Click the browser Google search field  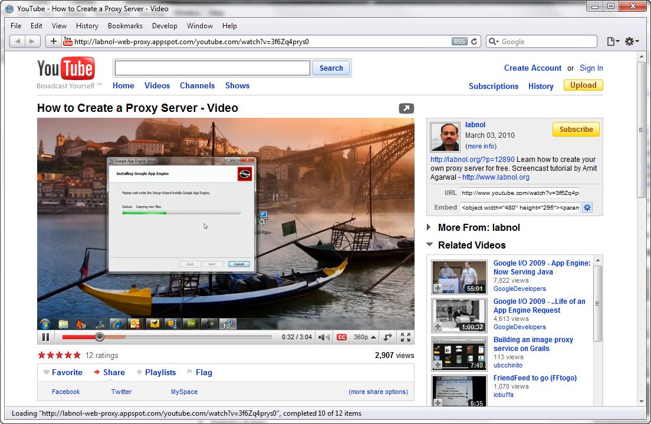(548, 41)
